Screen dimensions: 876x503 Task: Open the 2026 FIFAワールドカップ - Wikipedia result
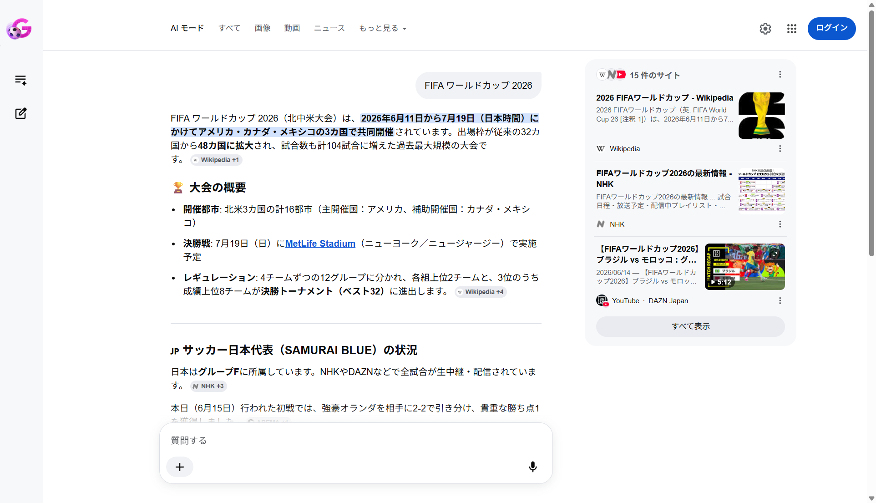pyautogui.click(x=664, y=98)
